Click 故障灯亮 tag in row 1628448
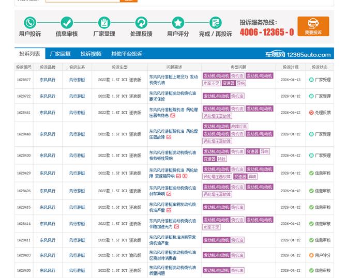 click(239, 127)
